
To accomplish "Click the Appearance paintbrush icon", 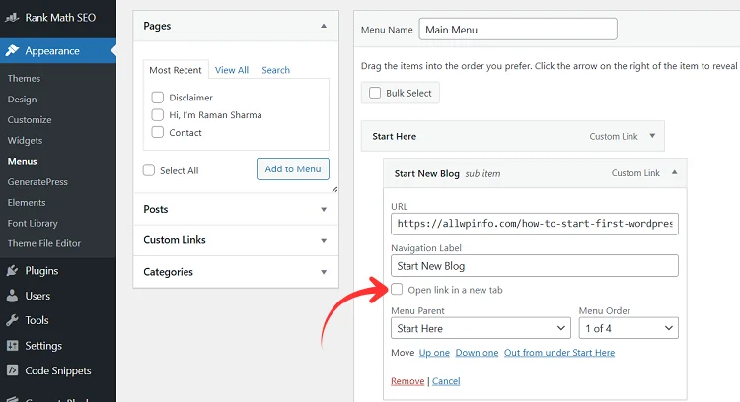I will click(x=12, y=50).
